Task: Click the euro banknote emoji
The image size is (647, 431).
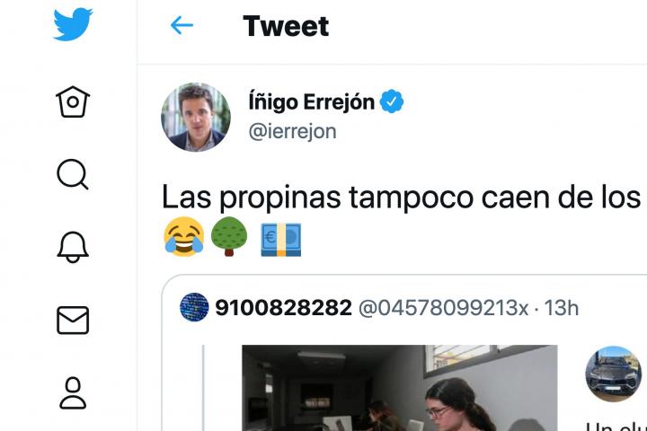Action: (281, 239)
